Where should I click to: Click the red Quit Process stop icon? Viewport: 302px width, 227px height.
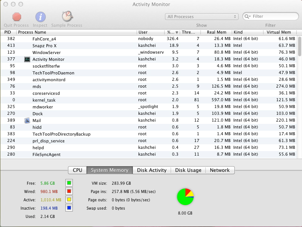(17, 17)
